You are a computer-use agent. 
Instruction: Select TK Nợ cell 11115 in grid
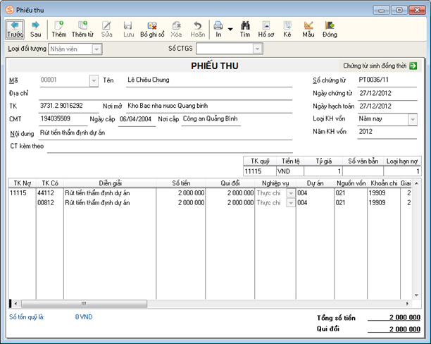pos(23,193)
